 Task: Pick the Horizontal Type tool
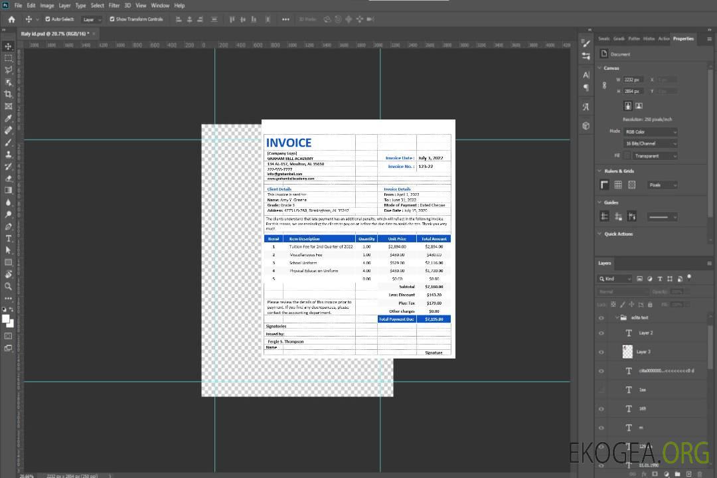(9, 238)
